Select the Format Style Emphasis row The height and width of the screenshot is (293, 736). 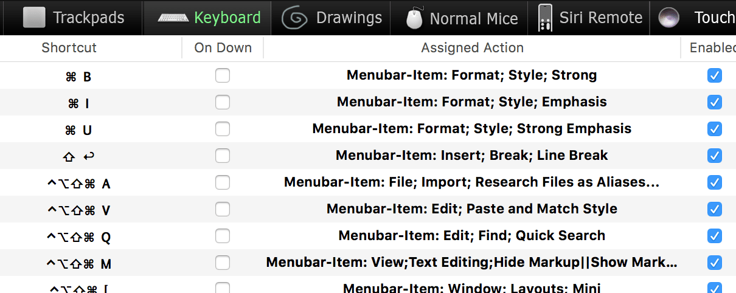pyautogui.click(x=471, y=102)
